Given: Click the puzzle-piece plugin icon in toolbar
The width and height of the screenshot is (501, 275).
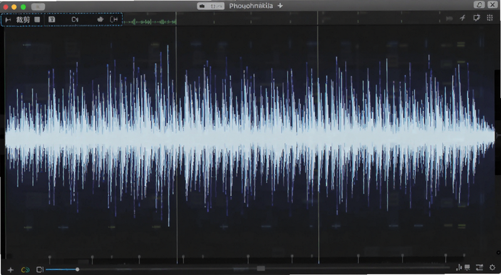Looking at the screenshot, I should point(100,19).
